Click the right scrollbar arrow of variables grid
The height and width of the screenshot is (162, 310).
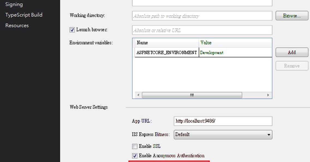pyautogui.click(x=268, y=95)
